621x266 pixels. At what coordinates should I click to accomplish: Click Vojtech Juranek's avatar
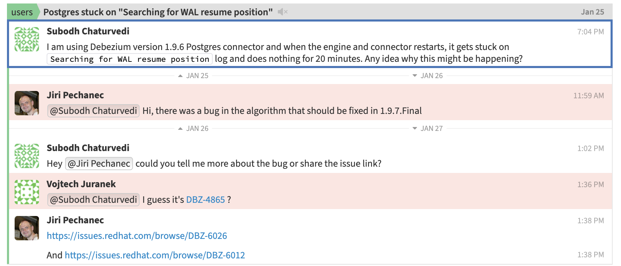pos(26,192)
